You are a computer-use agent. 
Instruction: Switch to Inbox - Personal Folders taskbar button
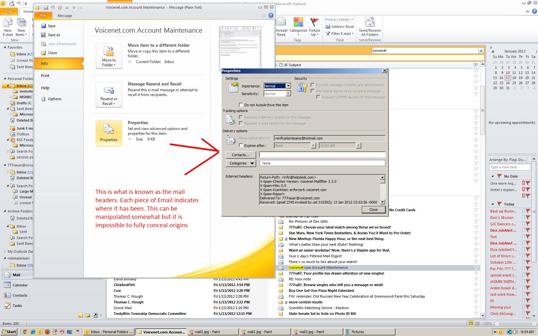[x=109, y=332]
